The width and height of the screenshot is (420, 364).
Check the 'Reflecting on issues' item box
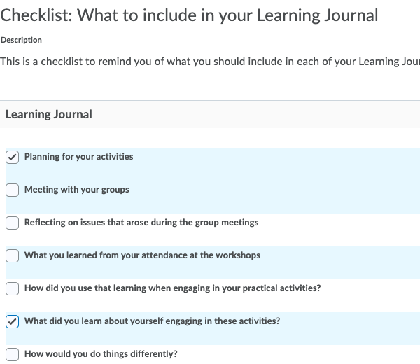click(x=13, y=223)
